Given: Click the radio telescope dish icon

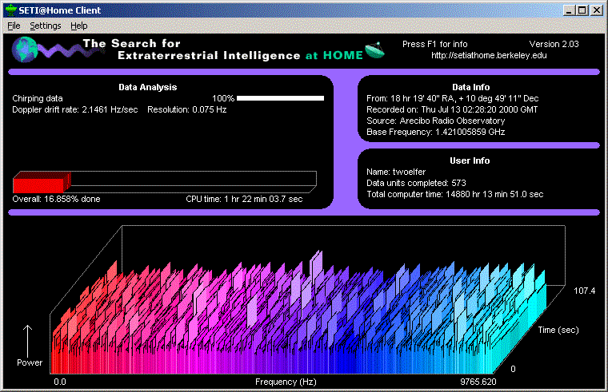Looking at the screenshot, I should coord(374,50).
